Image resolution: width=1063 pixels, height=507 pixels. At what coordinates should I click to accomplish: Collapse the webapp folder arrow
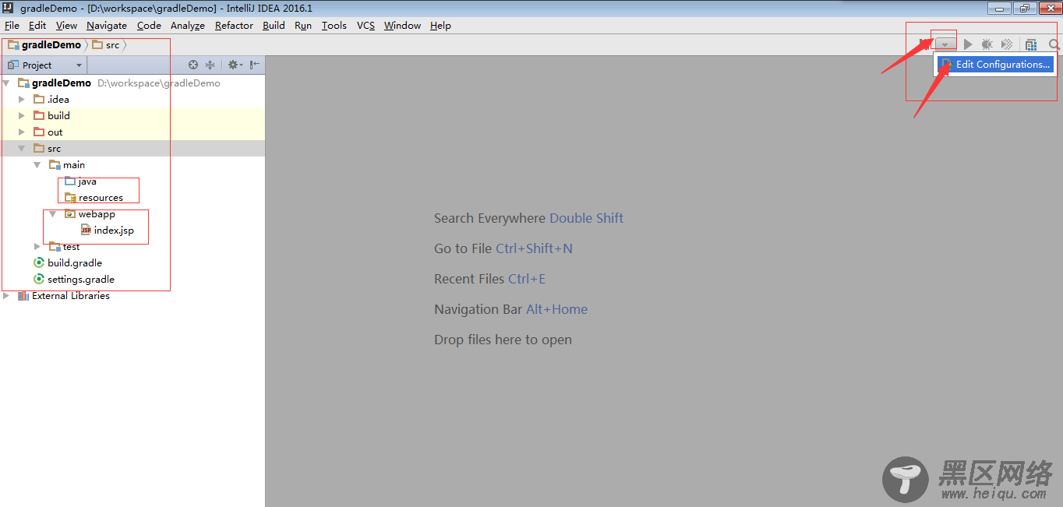click(53, 213)
